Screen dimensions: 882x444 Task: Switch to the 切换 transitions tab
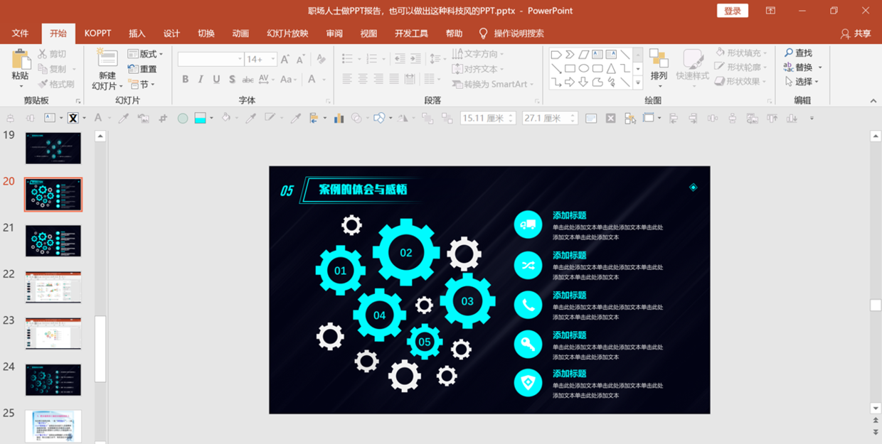tap(206, 33)
